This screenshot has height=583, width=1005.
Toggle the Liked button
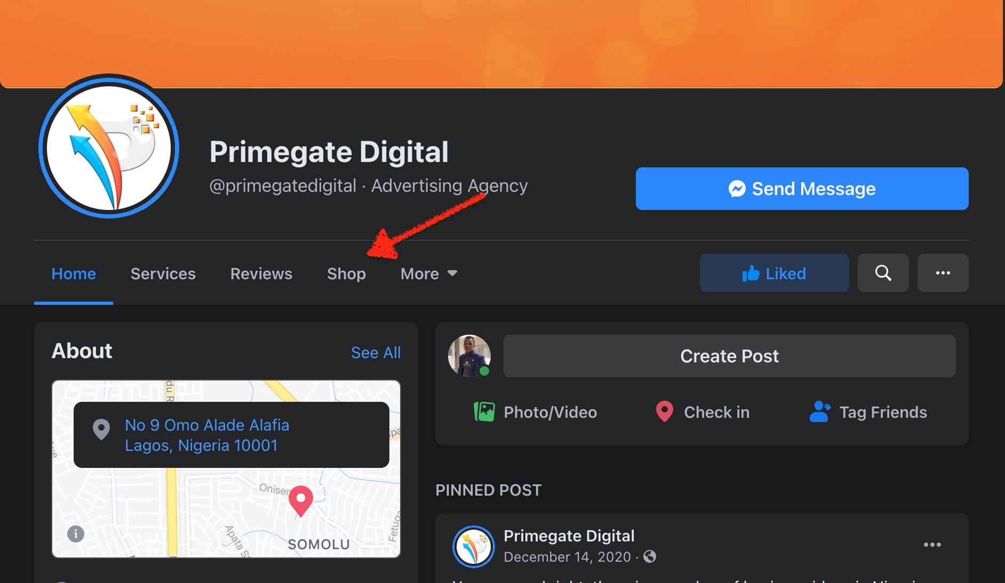coord(774,273)
